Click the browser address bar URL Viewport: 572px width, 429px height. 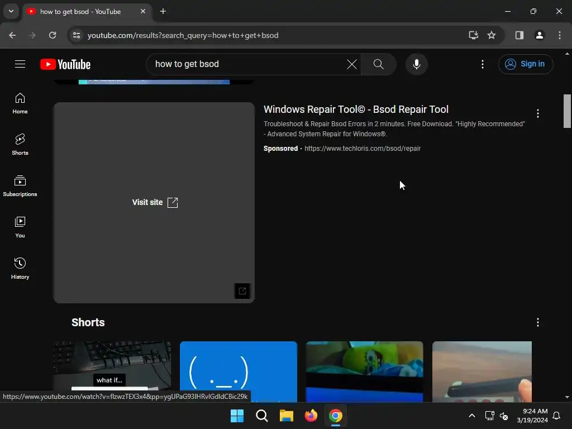[x=183, y=35]
